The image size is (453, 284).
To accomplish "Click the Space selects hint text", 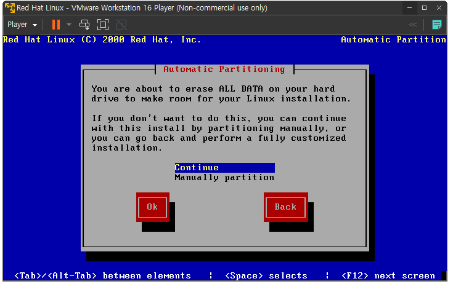I will click(266, 276).
